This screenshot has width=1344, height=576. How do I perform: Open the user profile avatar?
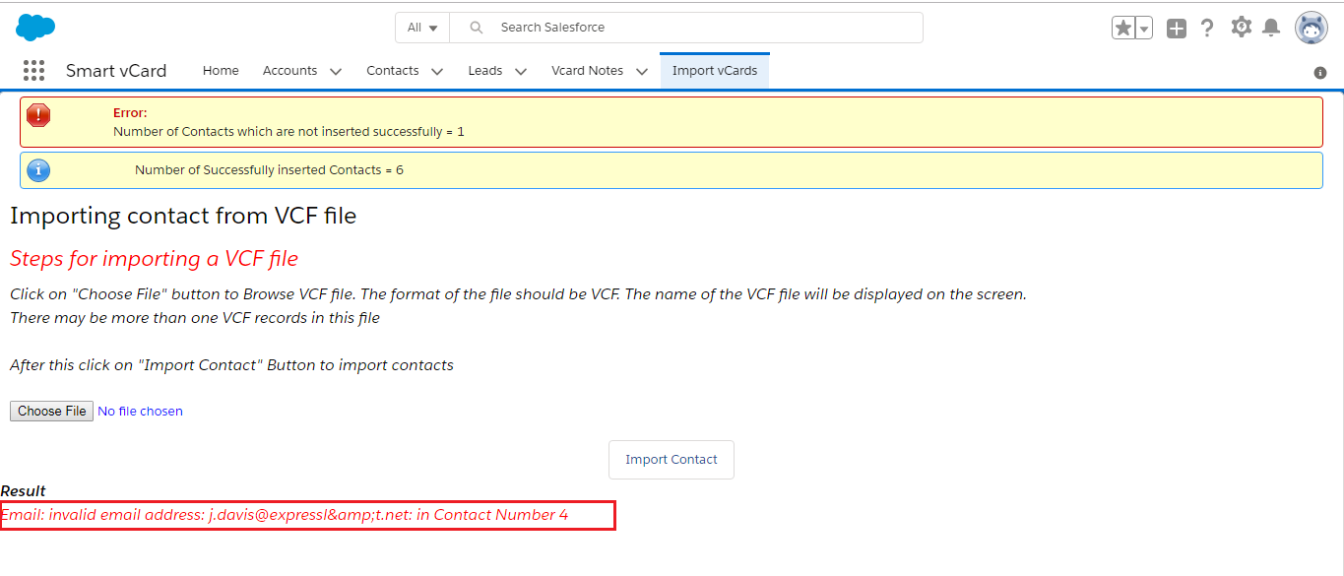click(x=1311, y=29)
